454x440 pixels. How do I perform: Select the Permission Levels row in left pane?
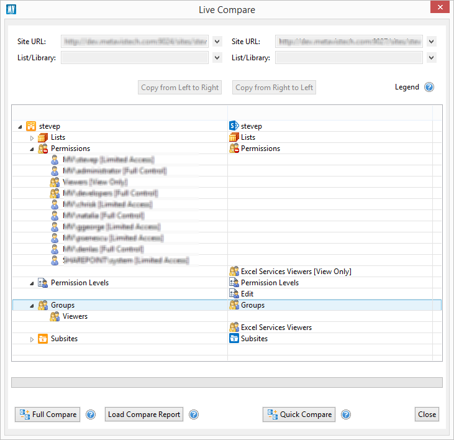(120, 283)
